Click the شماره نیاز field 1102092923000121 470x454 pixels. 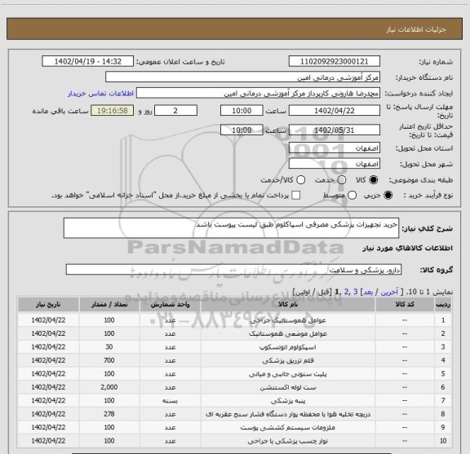(335, 61)
